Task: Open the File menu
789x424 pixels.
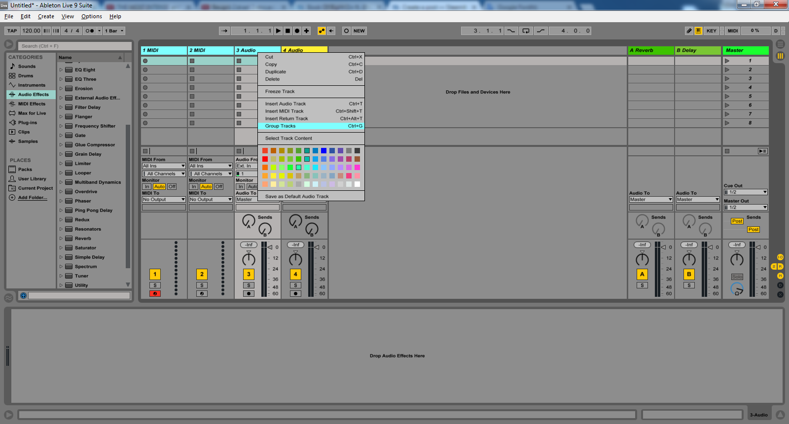Action: coord(9,16)
